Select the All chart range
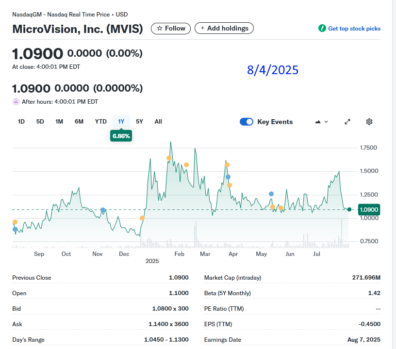 [x=158, y=122]
